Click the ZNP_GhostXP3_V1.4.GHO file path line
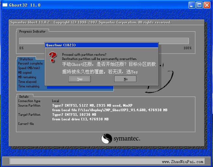The width and height of the screenshot is (213, 167). [110, 110]
